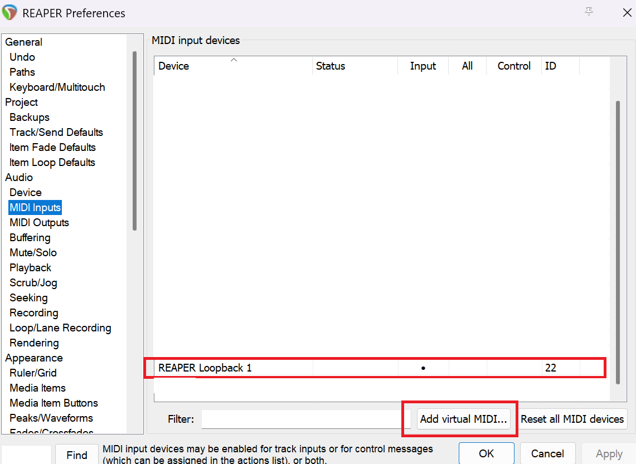
Task: Select the Audio category
Action: [x=19, y=177]
